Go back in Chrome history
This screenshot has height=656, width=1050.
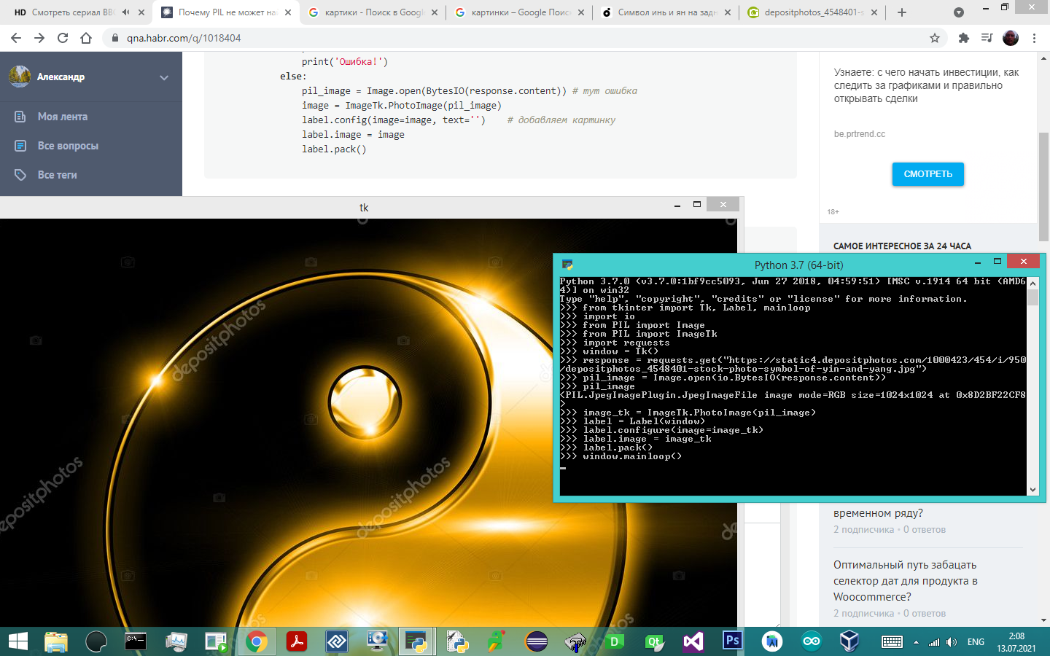click(x=16, y=38)
